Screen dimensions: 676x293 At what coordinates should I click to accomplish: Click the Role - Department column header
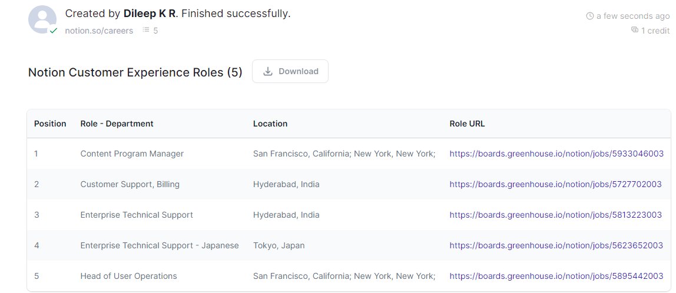pyautogui.click(x=117, y=124)
